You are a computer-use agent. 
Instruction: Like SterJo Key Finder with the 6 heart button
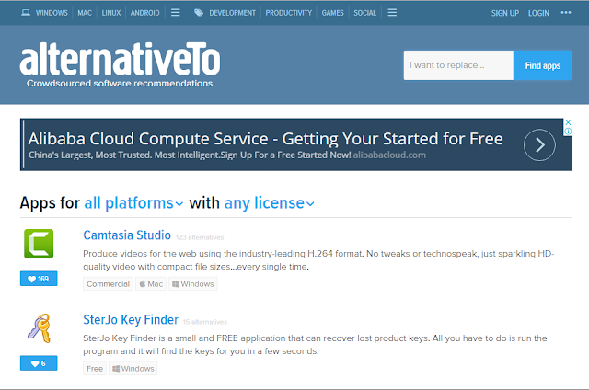[x=39, y=363]
